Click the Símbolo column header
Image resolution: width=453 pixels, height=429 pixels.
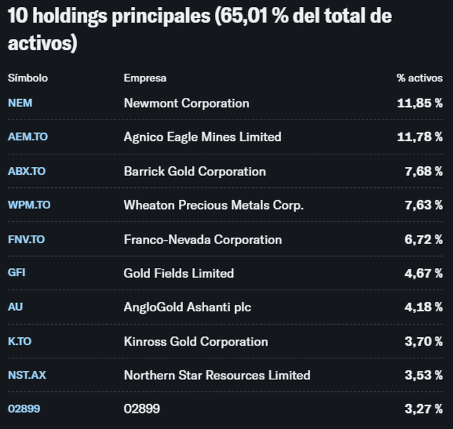click(28, 78)
